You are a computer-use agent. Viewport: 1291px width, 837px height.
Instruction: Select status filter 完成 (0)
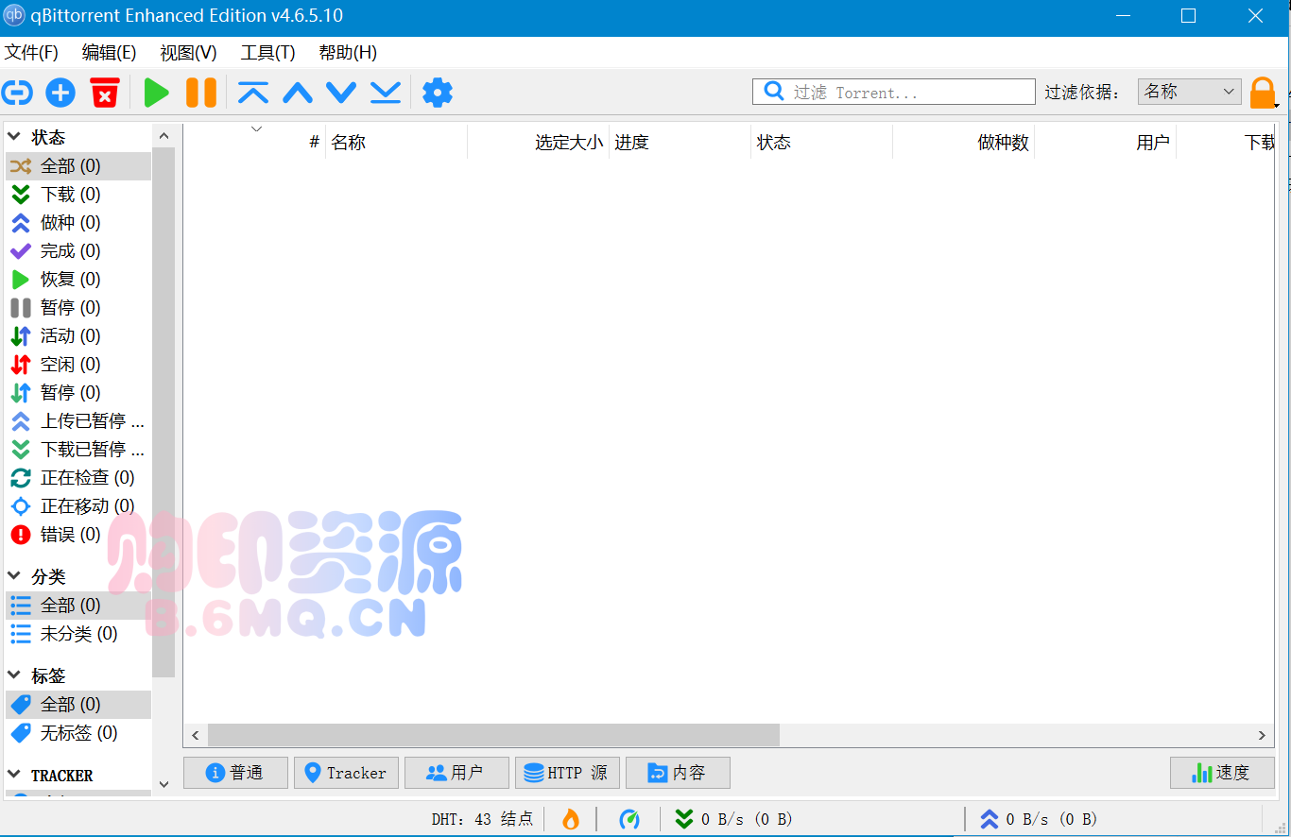(x=78, y=251)
